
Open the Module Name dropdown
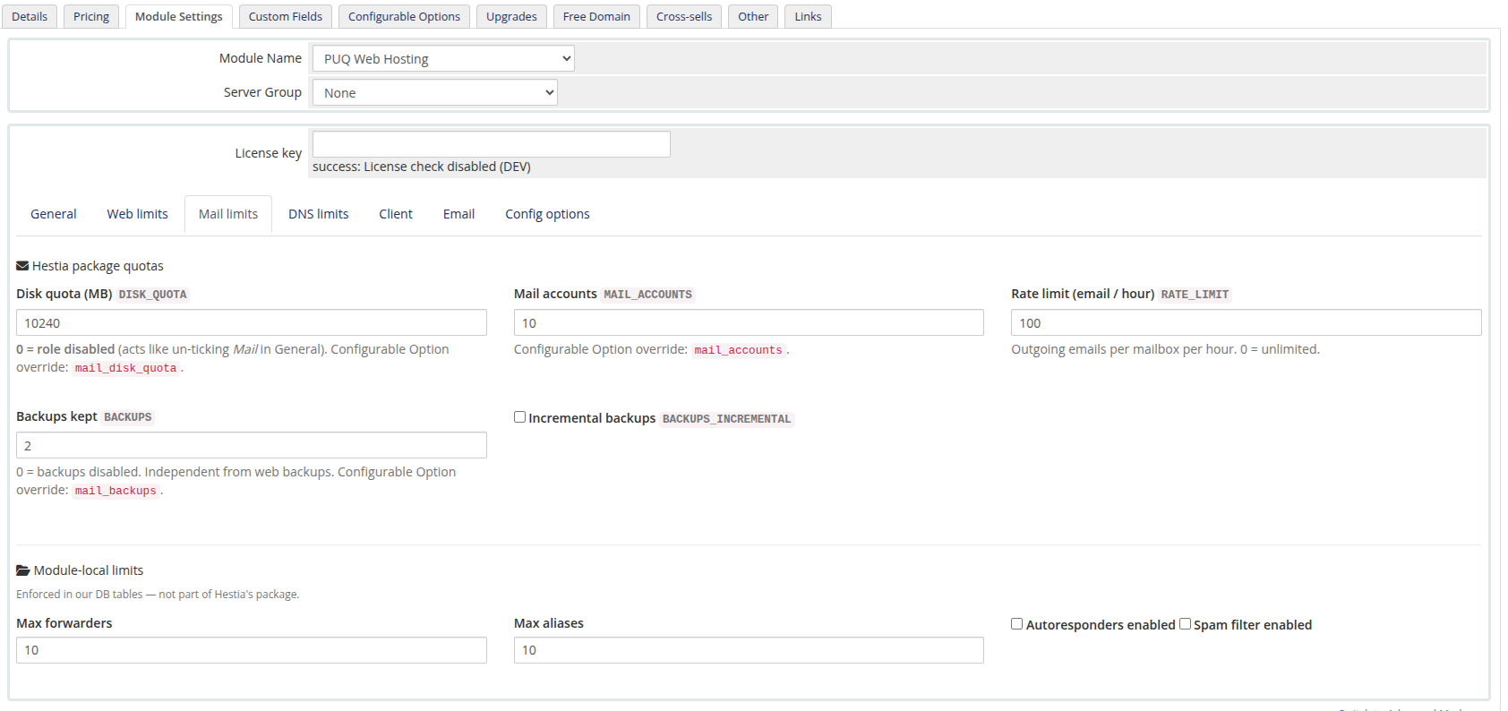pos(443,59)
